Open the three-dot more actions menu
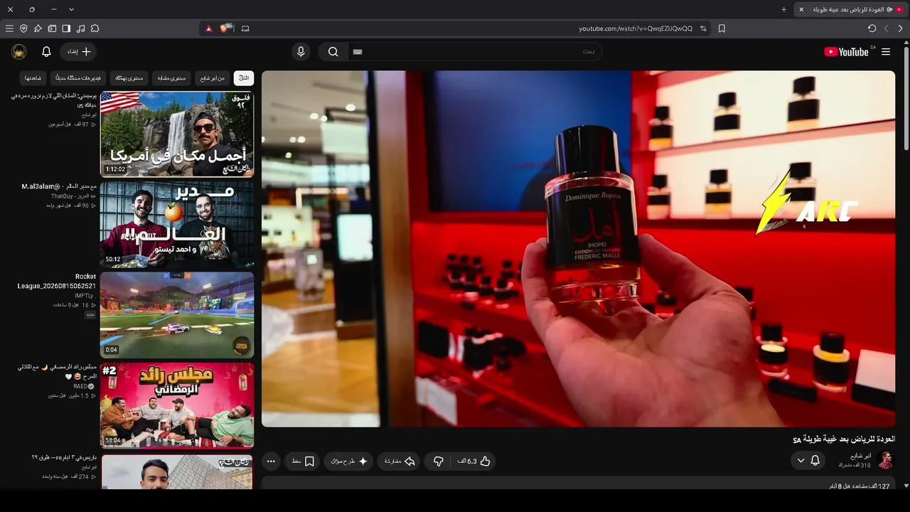910x512 pixels. [x=271, y=461]
